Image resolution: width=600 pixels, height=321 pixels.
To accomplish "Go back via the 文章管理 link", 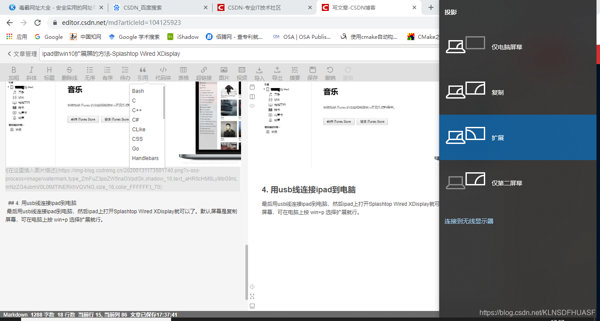I will [x=24, y=54].
